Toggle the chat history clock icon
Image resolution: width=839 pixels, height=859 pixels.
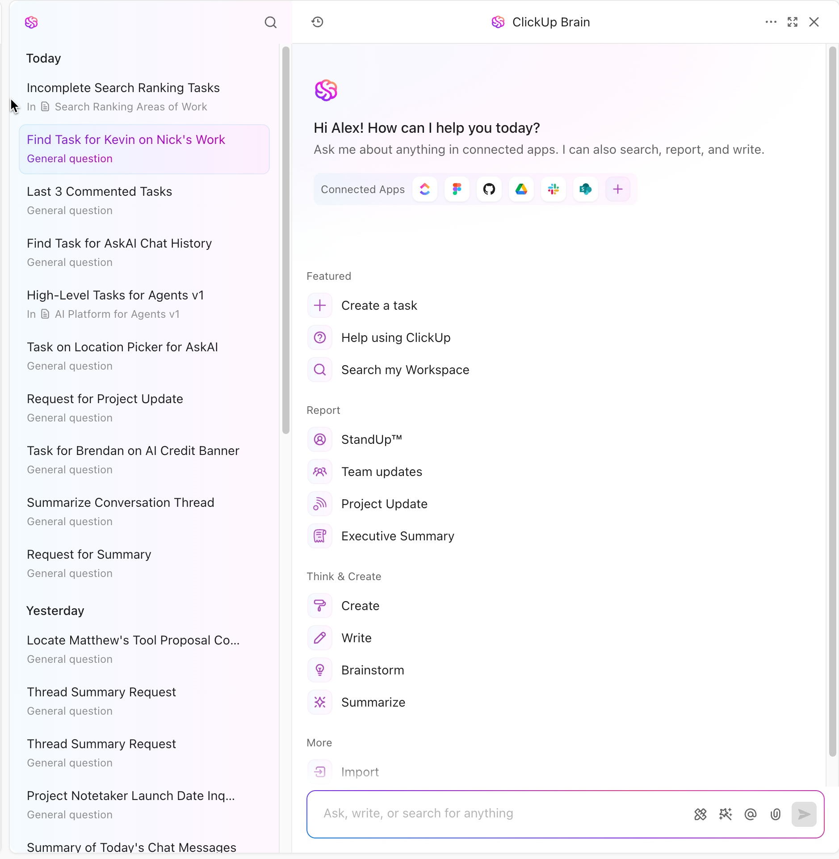[318, 22]
